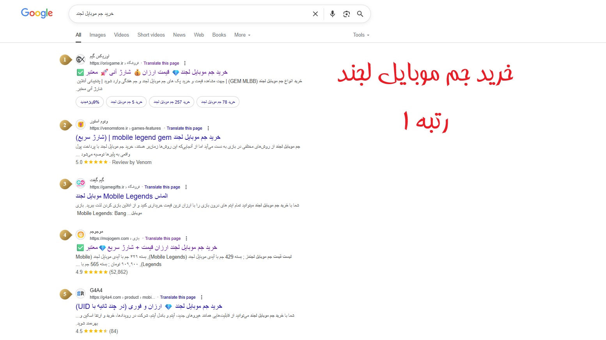Viewport: 606px width, 340px height.
Task: Click the https://g4a4.com product URL text
Action: point(122,297)
